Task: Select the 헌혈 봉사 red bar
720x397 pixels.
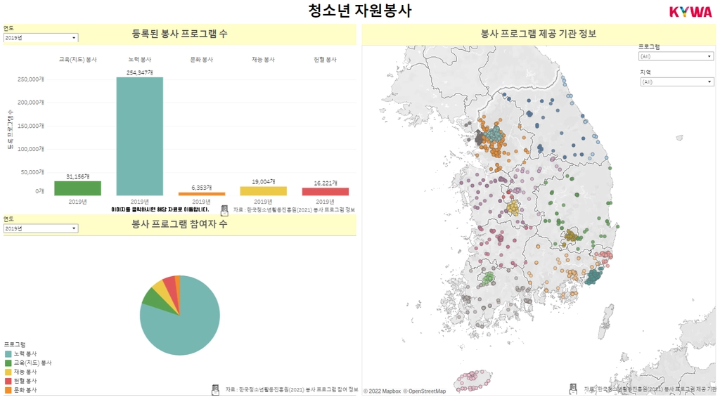Action: 325,192
